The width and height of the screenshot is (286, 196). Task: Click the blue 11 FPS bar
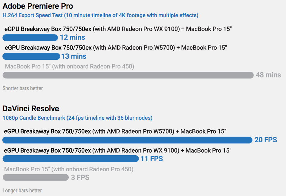71,159
